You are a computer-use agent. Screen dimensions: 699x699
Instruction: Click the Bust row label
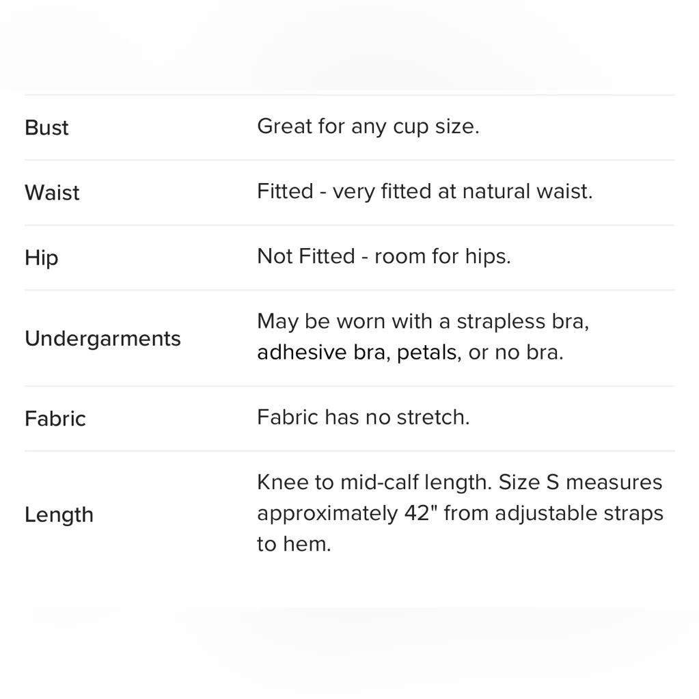pyautogui.click(x=46, y=128)
